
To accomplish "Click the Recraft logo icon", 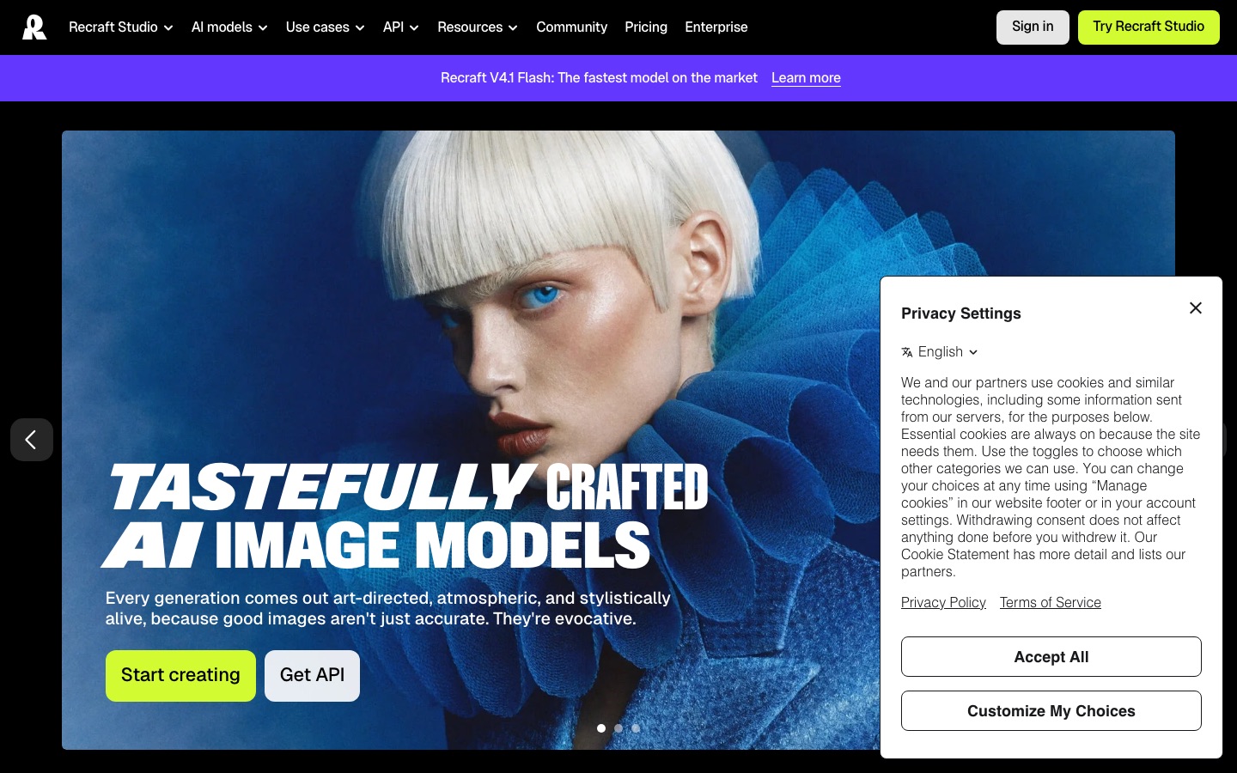I will click(34, 27).
